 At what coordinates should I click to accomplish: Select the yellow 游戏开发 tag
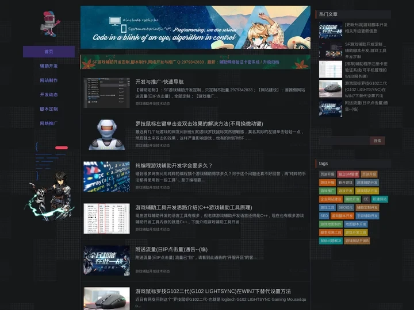pyautogui.click(x=346, y=191)
